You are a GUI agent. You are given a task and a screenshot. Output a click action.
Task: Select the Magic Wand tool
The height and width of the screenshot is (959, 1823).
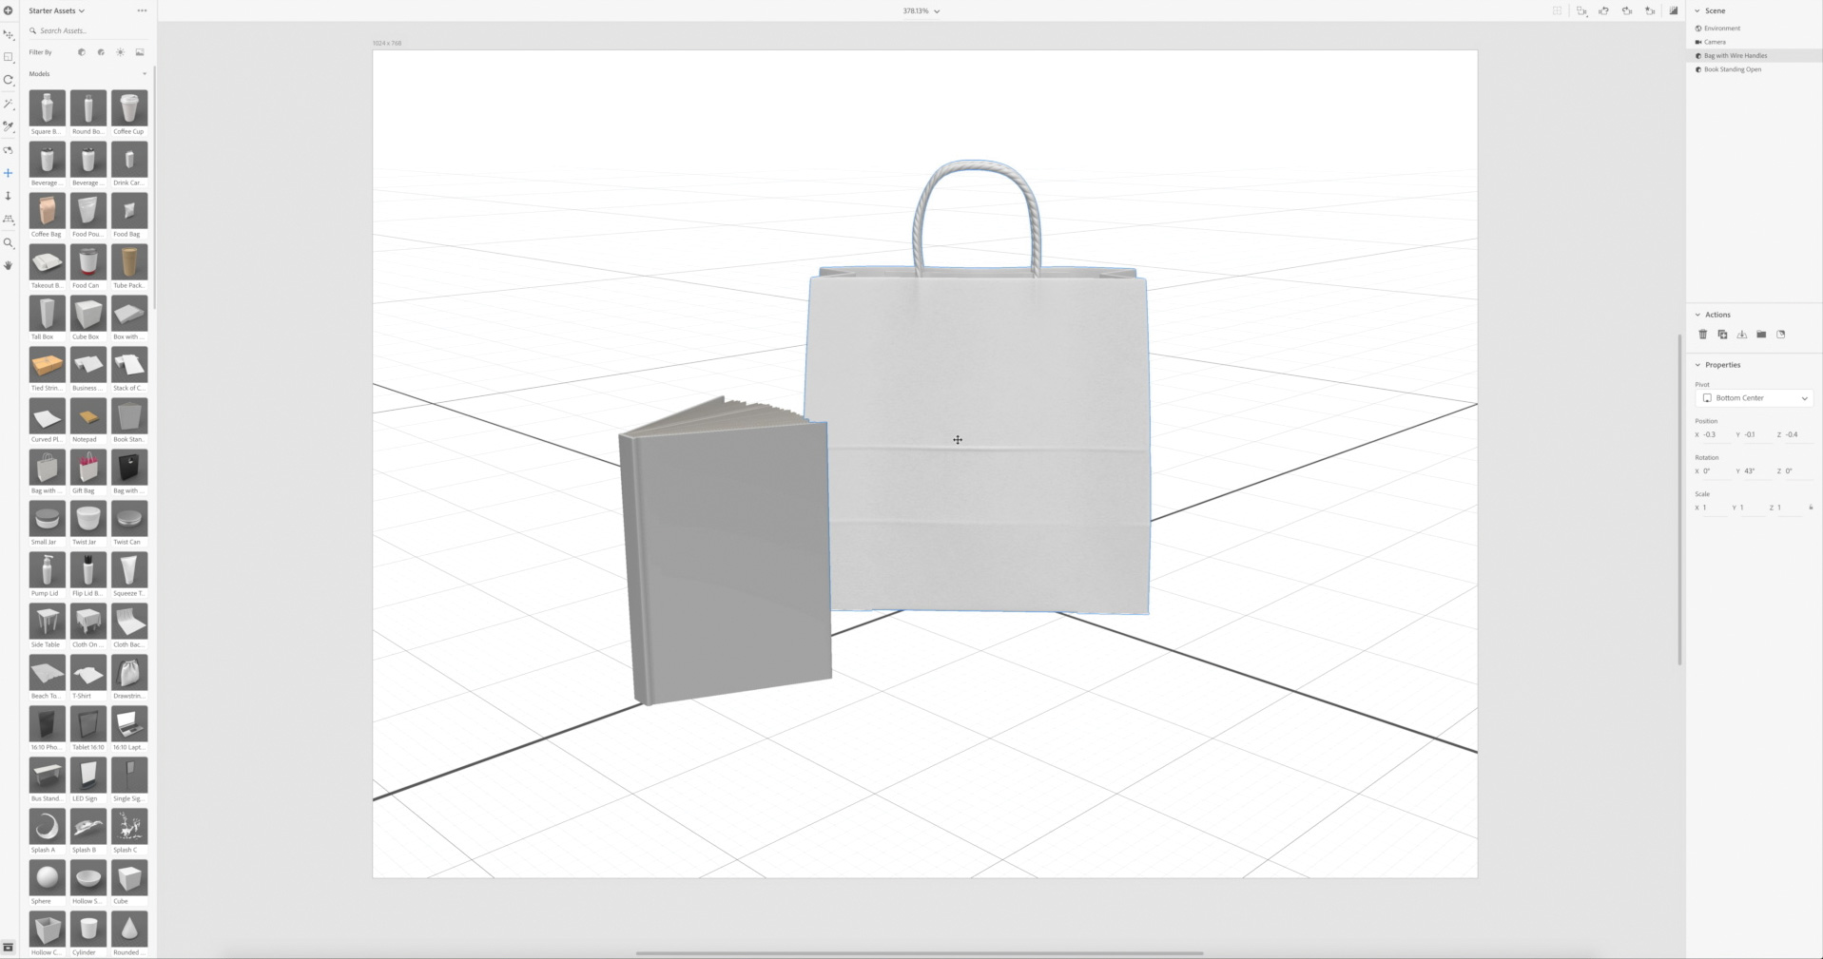[x=9, y=104]
